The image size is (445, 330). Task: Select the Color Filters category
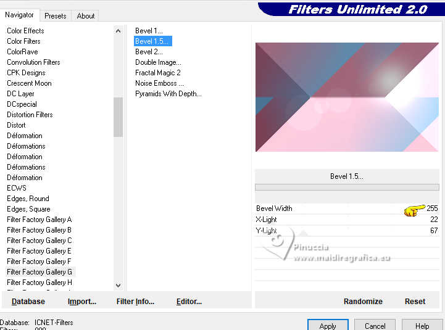pyautogui.click(x=23, y=41)
